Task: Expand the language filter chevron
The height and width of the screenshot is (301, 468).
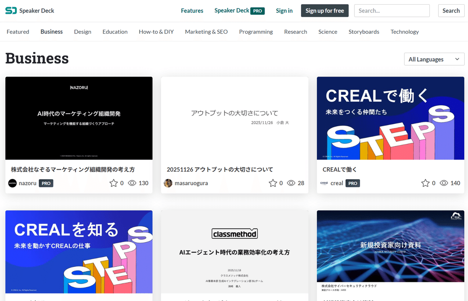Action: (x=458, y=59)
